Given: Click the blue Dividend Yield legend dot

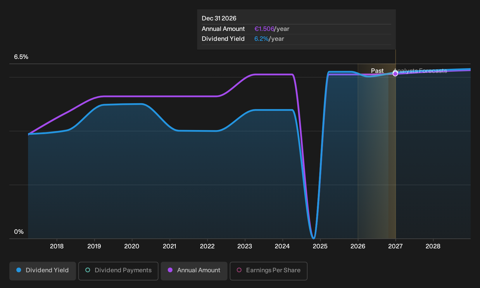Looking at the screenshot, I should pos(19,270).
